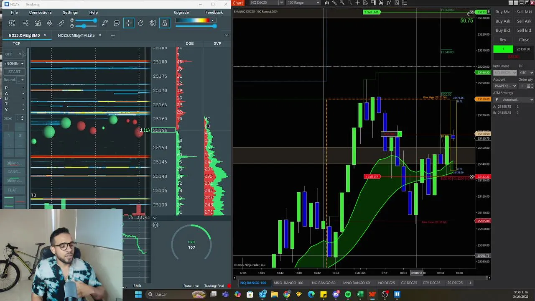Open the chart indicators icon in Bookmap toolbar
Viewport: 535px width, 301px height.
click(38, 23)
